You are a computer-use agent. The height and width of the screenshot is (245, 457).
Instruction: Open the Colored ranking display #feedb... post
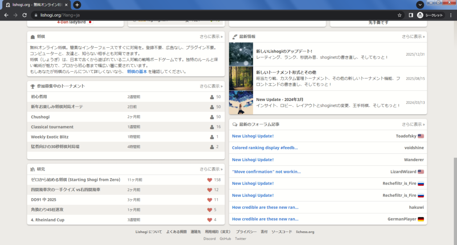(x=265, y=148)
